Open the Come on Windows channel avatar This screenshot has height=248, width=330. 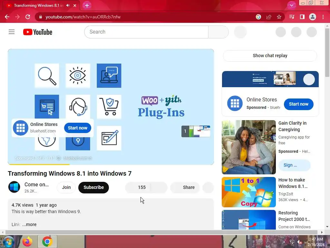point(14,187)
